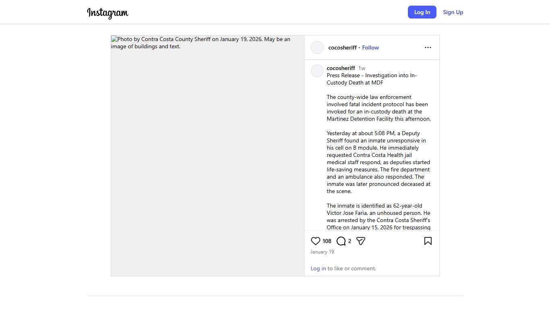
Task: Open the 2 comments count
Action: click(x=349, y=241)
